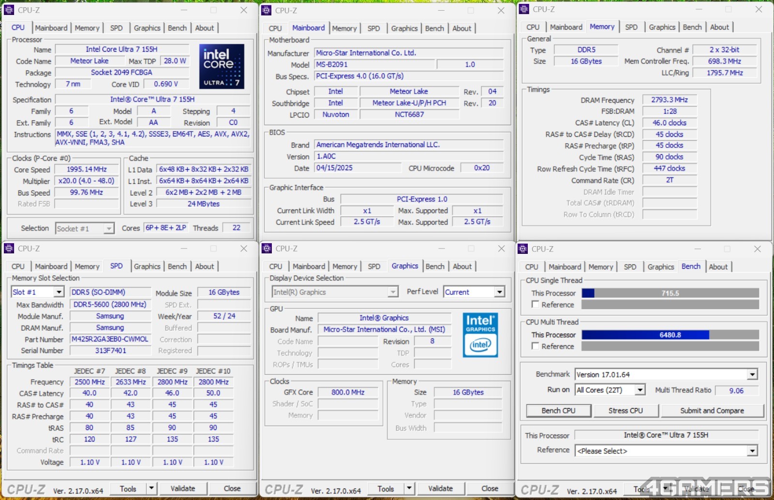Click the Intel Graphics logo badge
Screen dimensions: 774x500
point(480,335)
